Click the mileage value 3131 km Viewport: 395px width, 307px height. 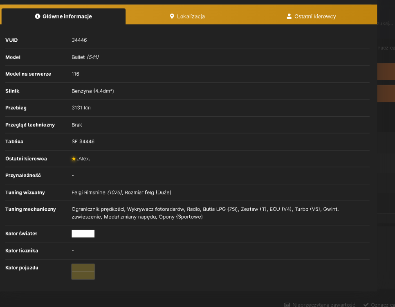[x=81, y=108]
